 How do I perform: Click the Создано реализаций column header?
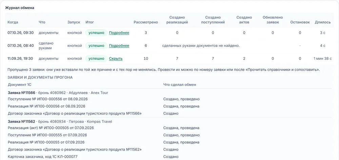tap(177, 20)
